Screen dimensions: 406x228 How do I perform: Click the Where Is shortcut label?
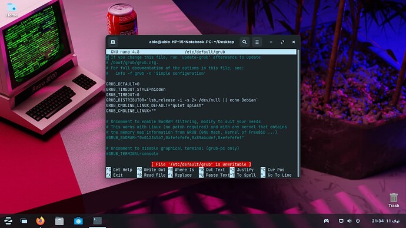click(x=184, y=170)
